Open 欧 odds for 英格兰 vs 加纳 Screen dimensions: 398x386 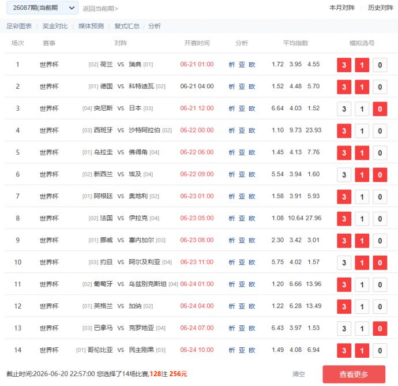pos(252,306)
